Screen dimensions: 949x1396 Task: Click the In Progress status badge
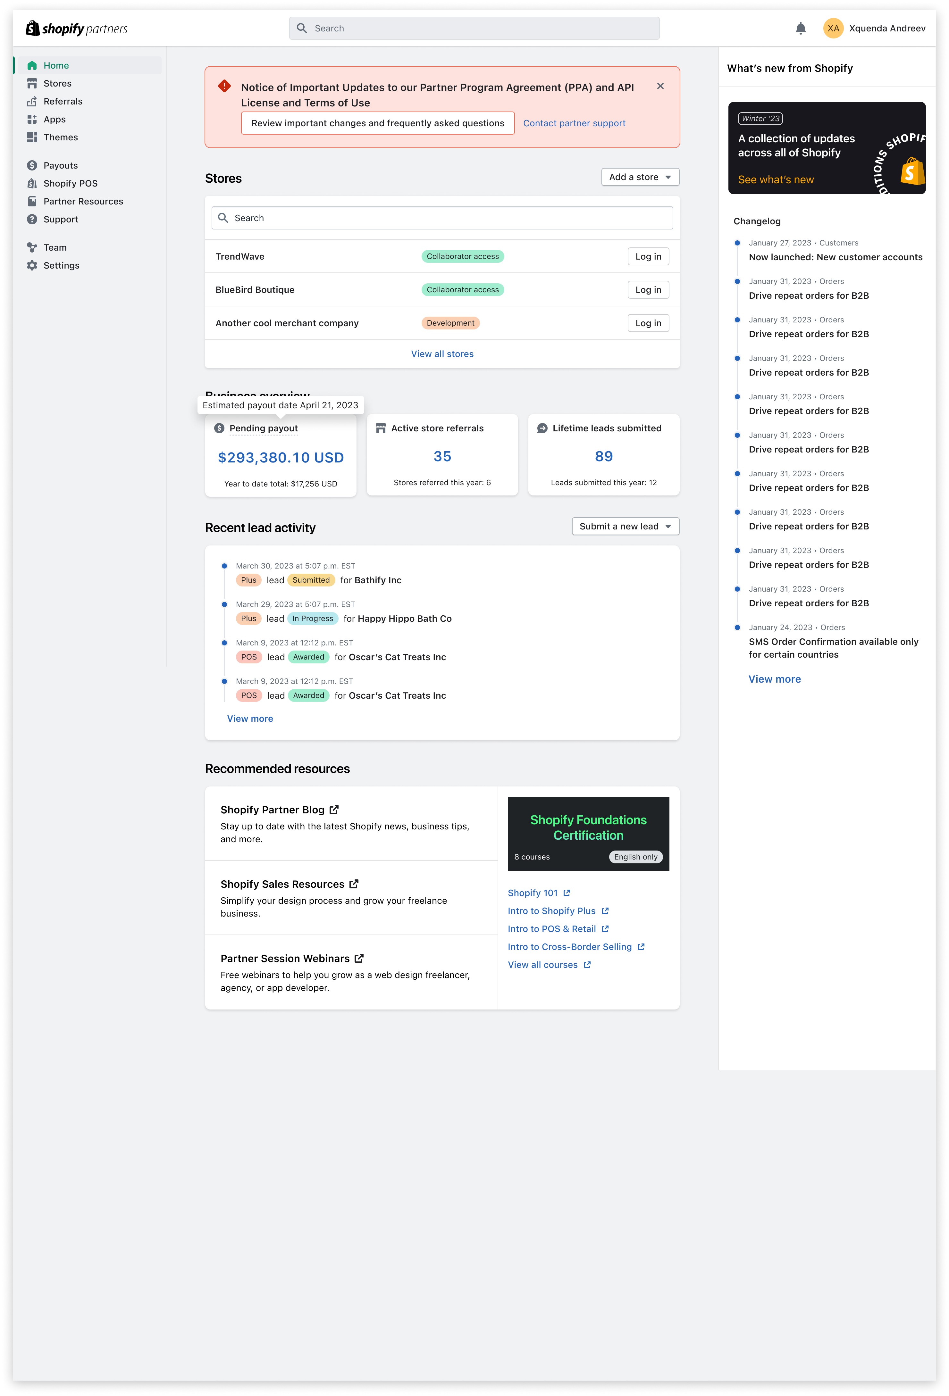coord(313,619)
